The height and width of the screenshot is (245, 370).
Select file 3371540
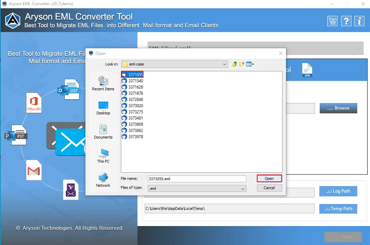point(132,81)
